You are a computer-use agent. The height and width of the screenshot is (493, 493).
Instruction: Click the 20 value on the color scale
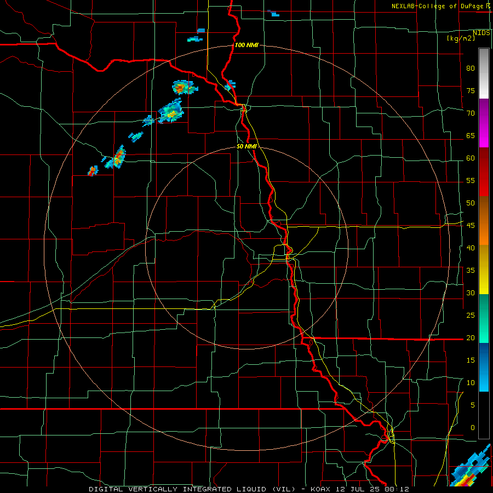tap(471, 337)
